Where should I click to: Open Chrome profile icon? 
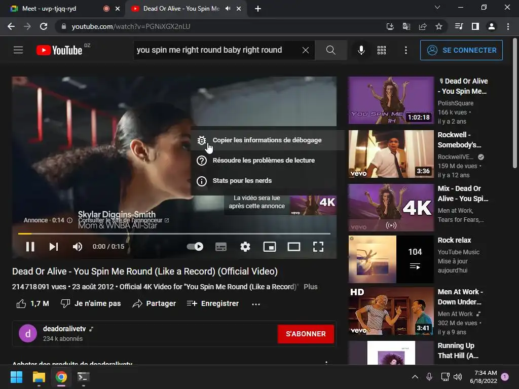492,26
